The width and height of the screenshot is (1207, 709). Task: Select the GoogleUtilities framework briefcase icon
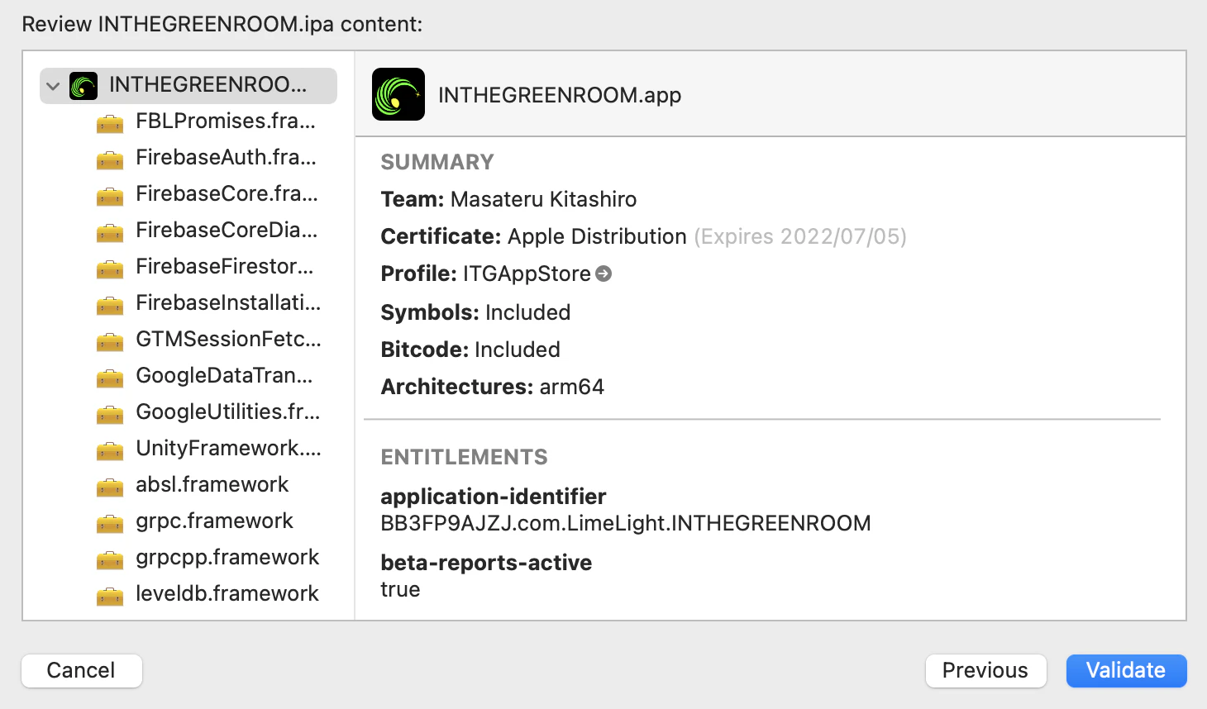(x=110, y=414)
